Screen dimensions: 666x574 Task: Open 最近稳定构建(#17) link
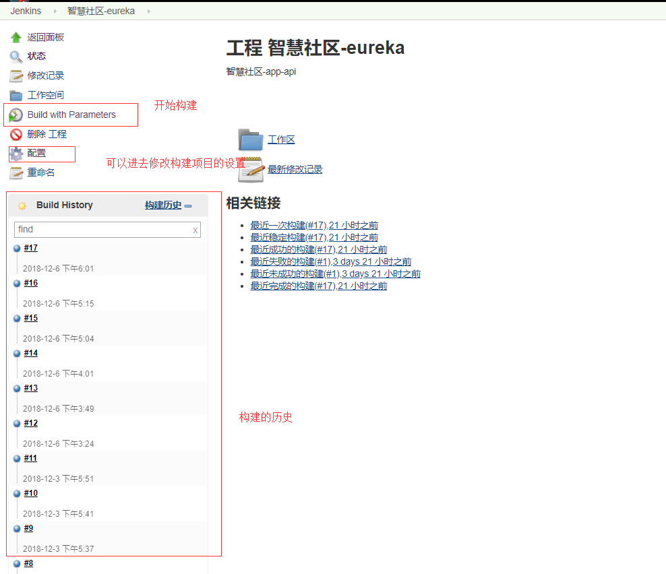(x=314, y=237)
